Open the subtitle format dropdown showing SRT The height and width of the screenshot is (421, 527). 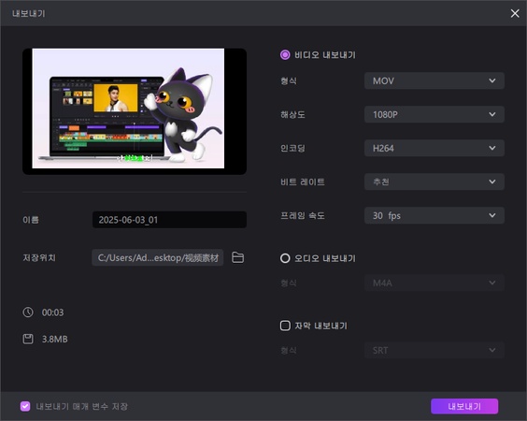434,350
